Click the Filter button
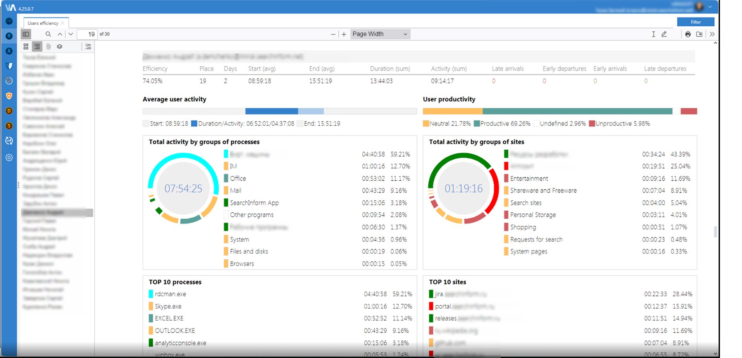This screenshot has height=358, width=742. point(695,22)
